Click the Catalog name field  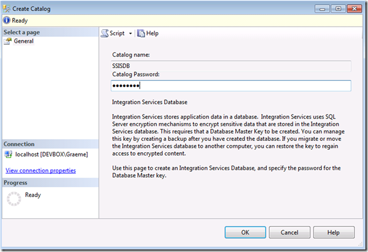tap(231, 66)
